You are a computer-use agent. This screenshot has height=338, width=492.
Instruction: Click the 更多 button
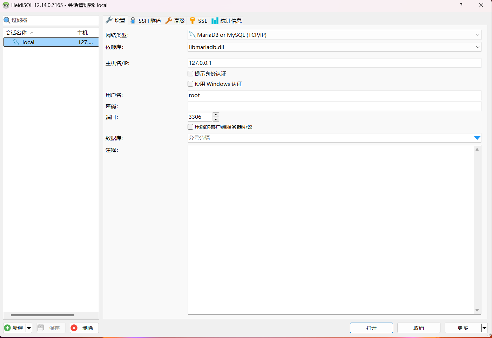click(463, 328)
